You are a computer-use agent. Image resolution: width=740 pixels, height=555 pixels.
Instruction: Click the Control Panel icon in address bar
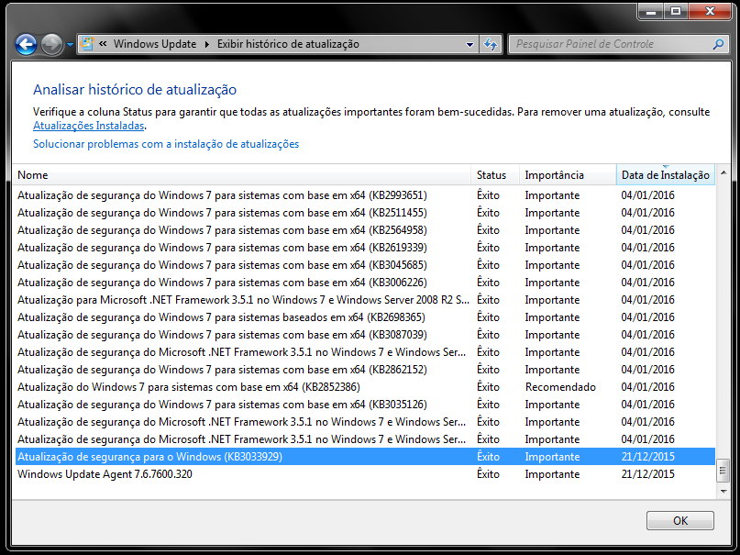(87, 44)
